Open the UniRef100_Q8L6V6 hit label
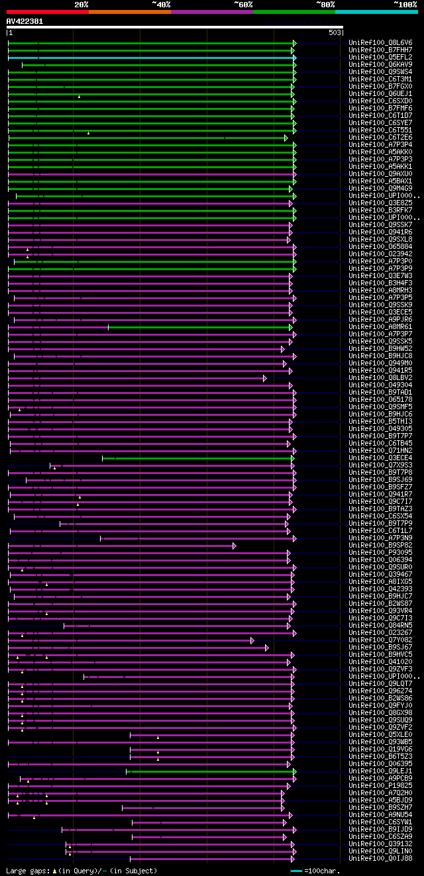 (x=380, y=43)
